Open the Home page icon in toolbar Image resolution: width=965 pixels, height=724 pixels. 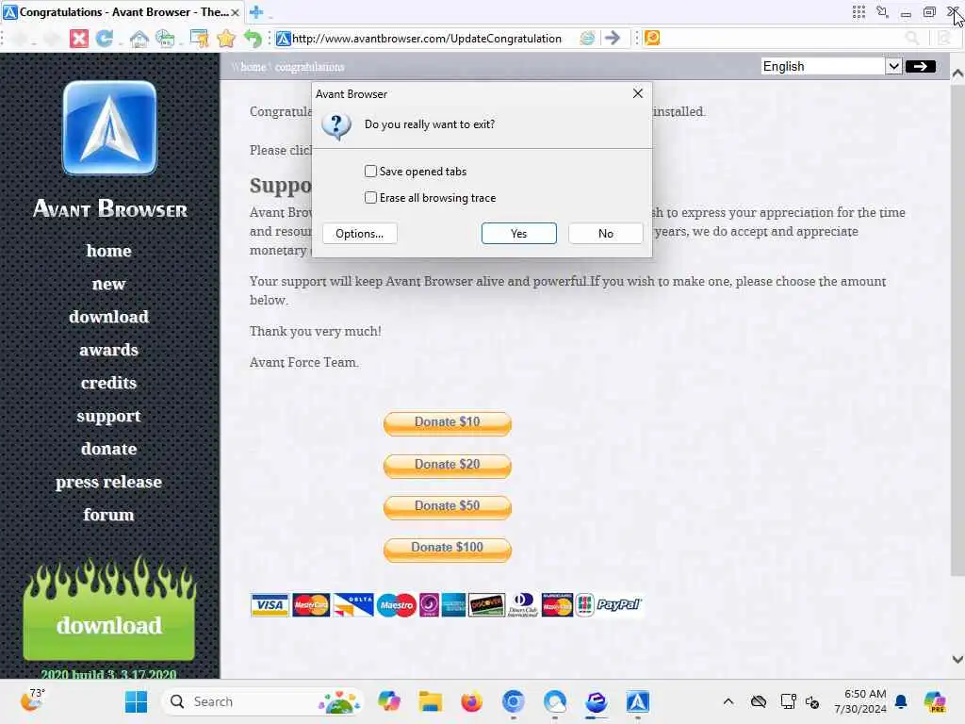pyautogui.click(x=139, y=39)
